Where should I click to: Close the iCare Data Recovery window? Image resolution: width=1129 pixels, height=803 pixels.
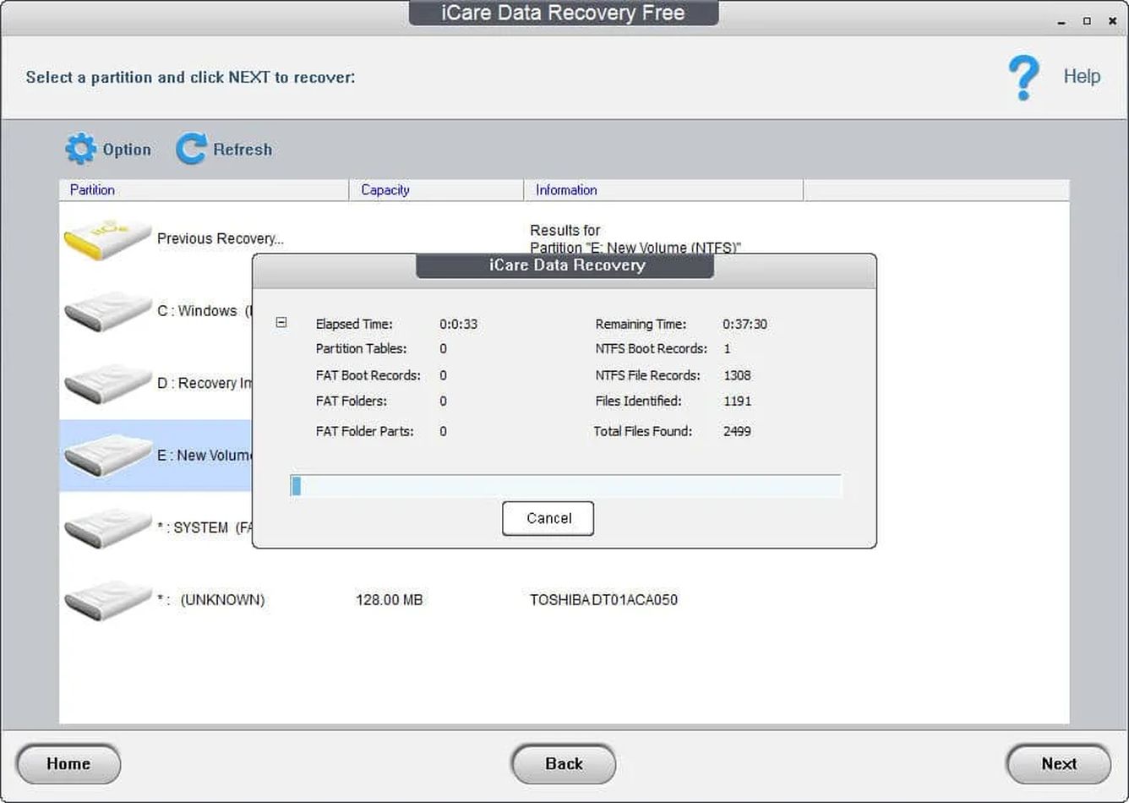pyautogui.click(x=1112, y=21)
